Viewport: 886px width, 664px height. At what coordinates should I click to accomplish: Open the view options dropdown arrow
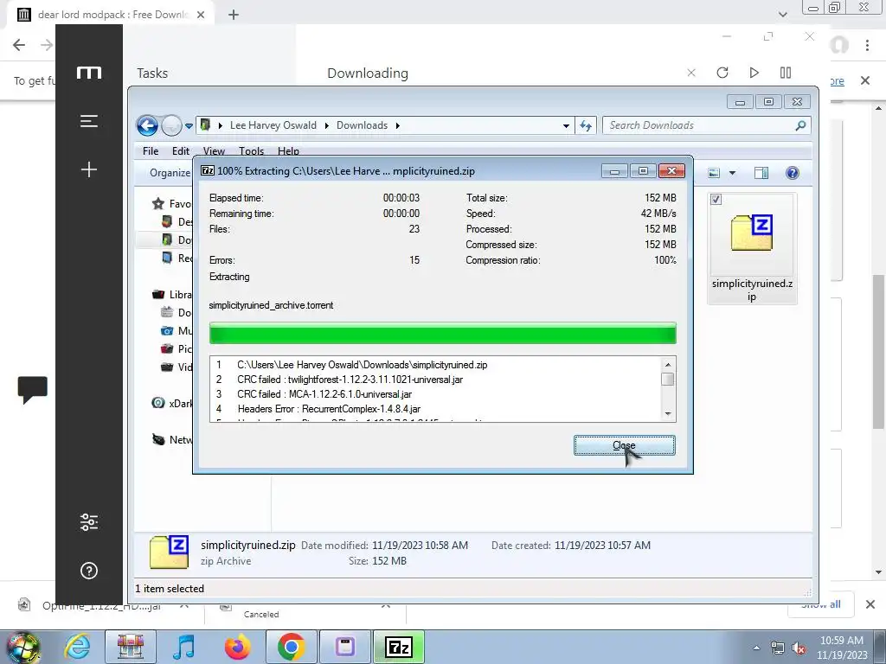coord(732,173)
